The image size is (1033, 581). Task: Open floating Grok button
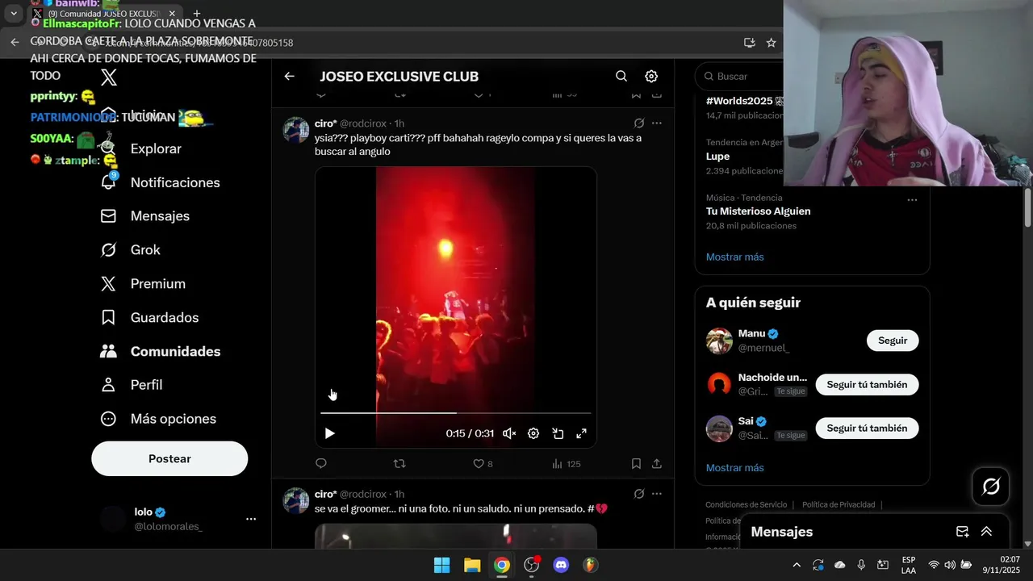click(x=991, y=487)
